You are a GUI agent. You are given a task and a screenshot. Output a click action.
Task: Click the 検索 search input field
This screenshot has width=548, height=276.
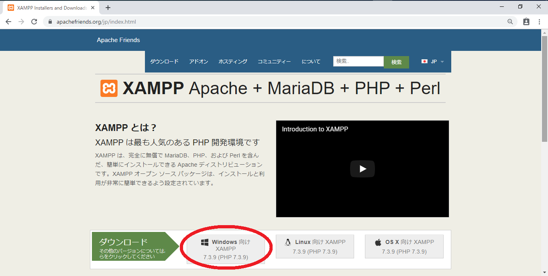(359, 61)
